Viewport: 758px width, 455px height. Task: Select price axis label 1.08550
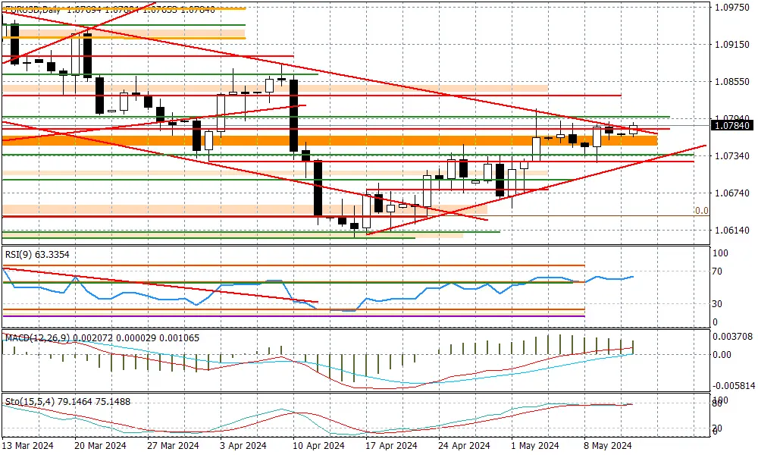(732, 82)
